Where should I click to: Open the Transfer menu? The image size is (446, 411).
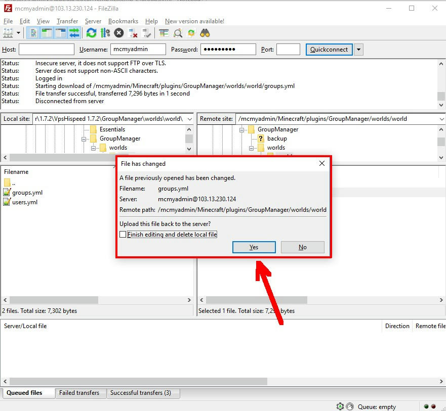pyautogui.click(x=67, y=21)
